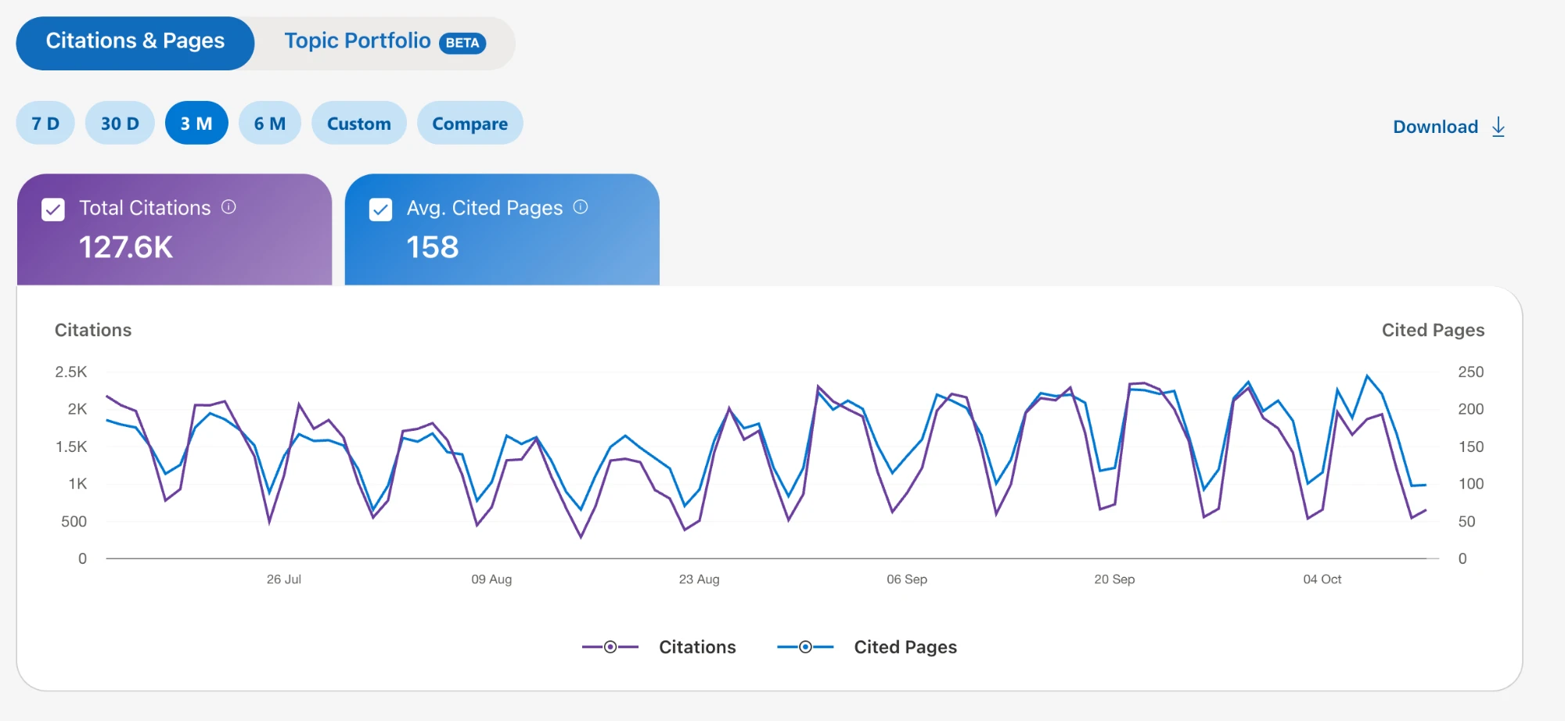Click the blue Cited Pages legend marker

click(x=805, y=647)
